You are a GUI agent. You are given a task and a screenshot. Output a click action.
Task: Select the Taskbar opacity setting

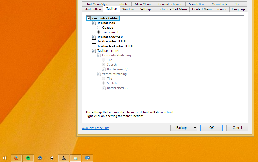point(110,37)
